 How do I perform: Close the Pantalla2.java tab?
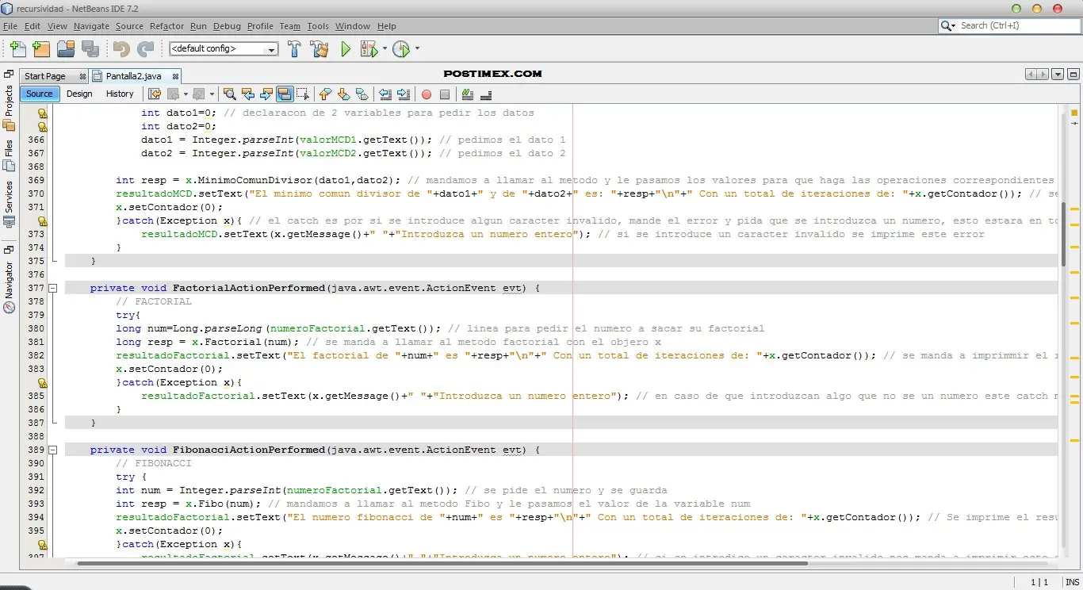[175, 77]
